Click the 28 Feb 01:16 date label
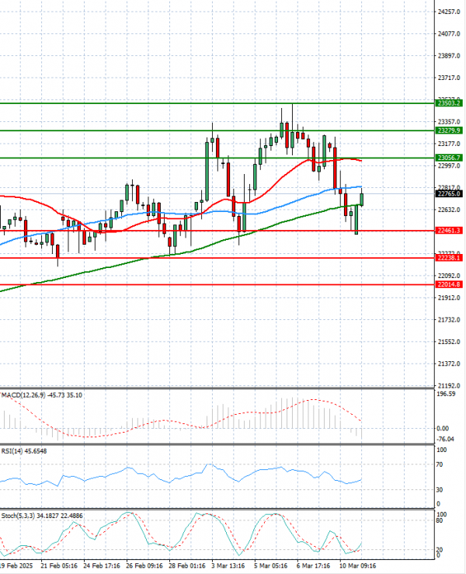This screenshot has width=466, height=574. click(x=187, y=565)
